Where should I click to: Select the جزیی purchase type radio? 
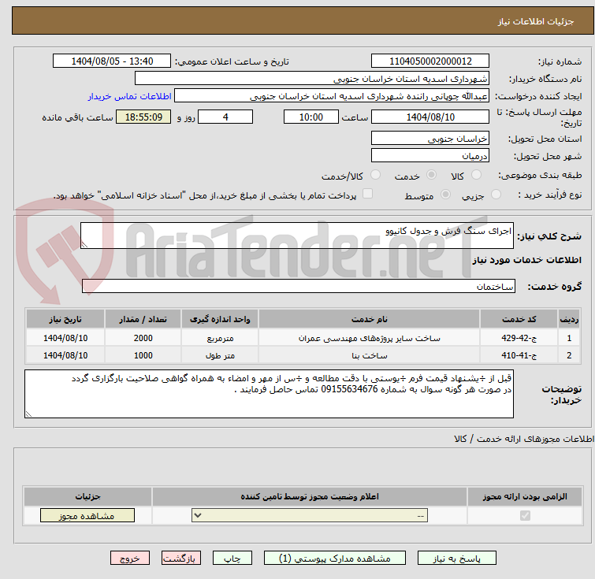pos(496,195)
